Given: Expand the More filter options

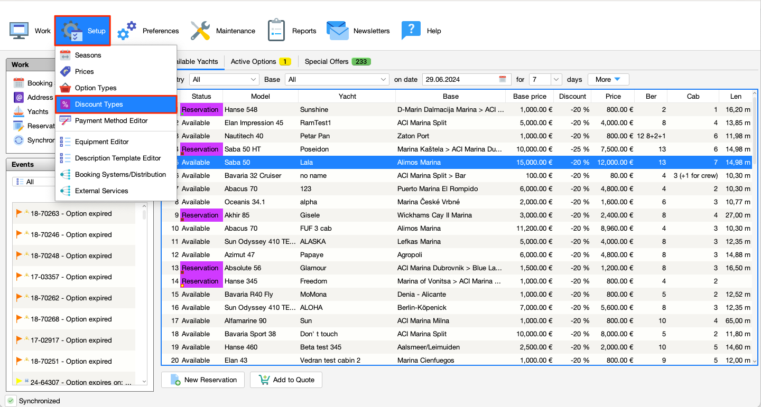Looking at the screenshot, I should click(608, 79).
